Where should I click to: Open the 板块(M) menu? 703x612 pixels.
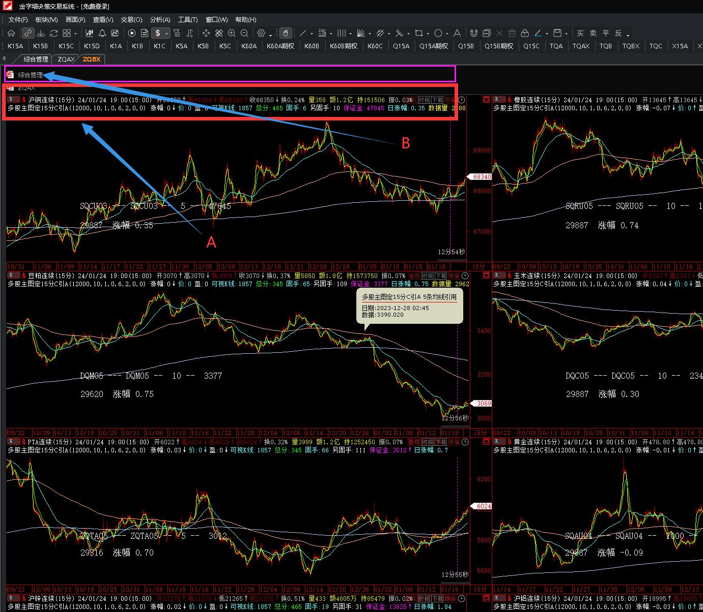click(46, 19)
